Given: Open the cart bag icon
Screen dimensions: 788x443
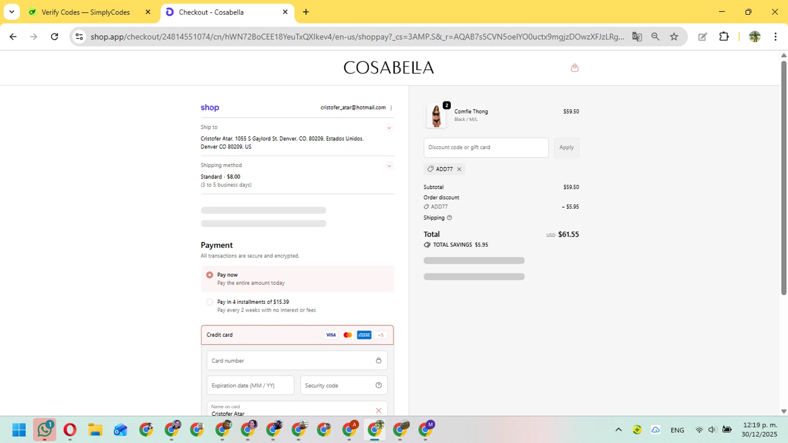Looking at the screenshot, I should (x=575, y=68).
